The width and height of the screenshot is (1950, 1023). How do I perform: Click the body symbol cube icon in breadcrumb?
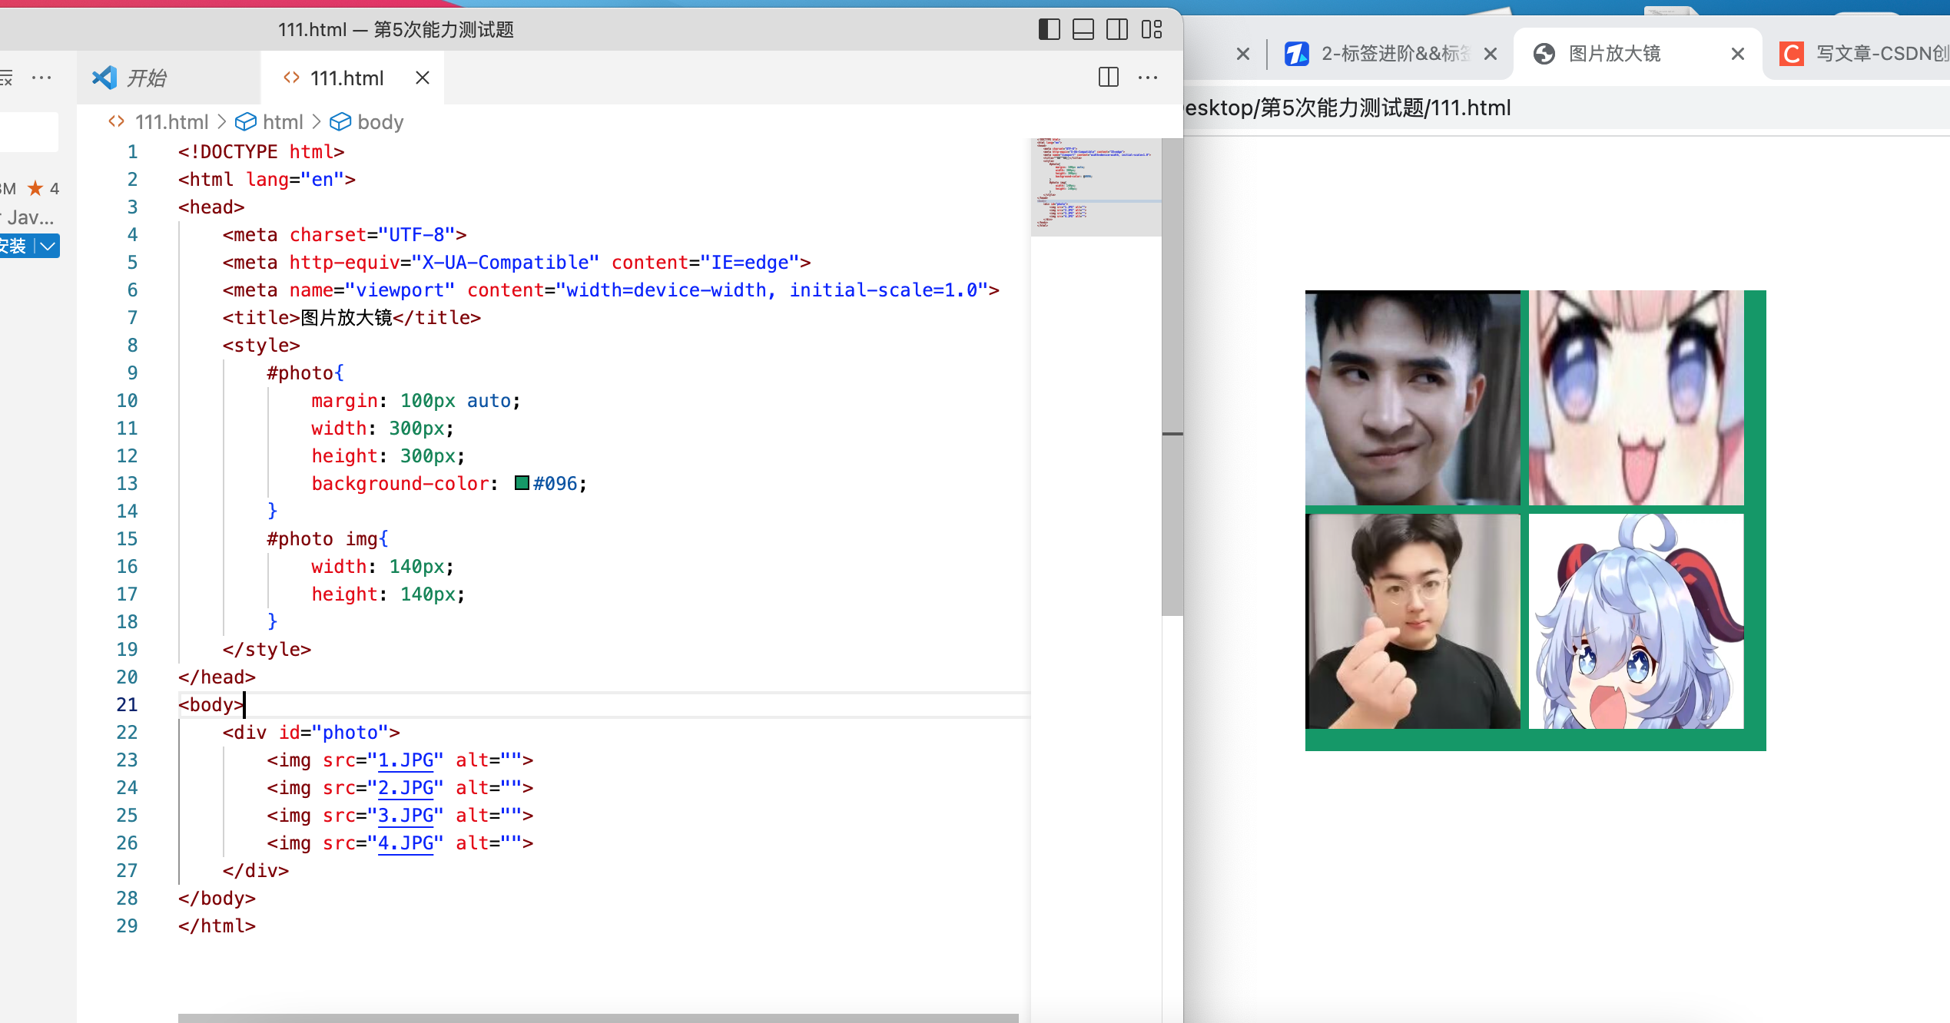(x=340, y=122)
